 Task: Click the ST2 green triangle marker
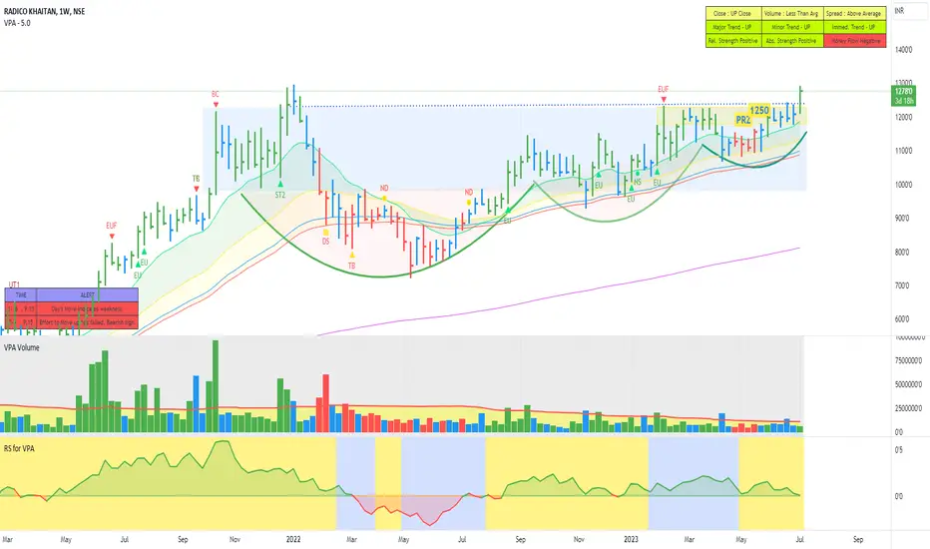[x=280, y=184]
